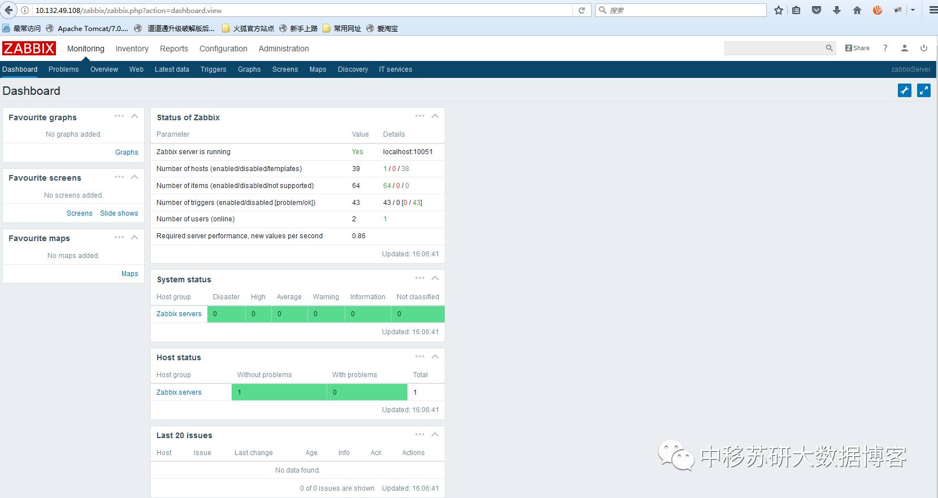
Task: Open the Administration main menu
Action: point(284,49)
